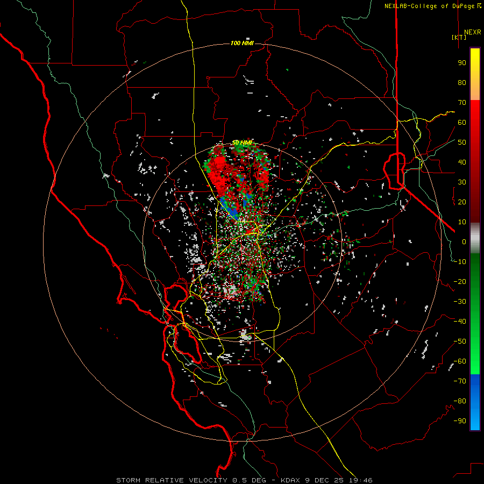Select the positive "90" scale value

[462, 63]
